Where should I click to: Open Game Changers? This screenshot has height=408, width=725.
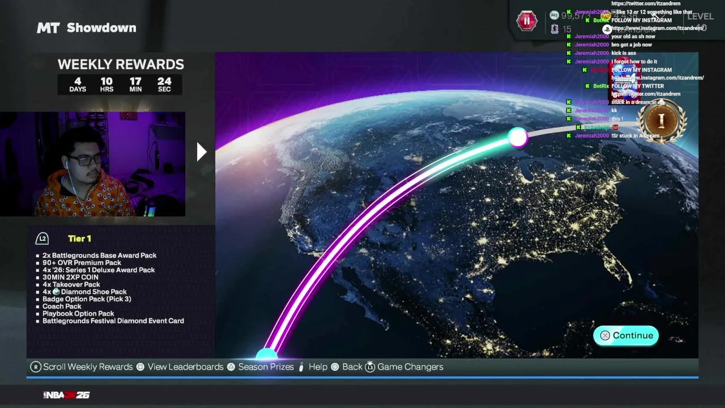[410, 367]
